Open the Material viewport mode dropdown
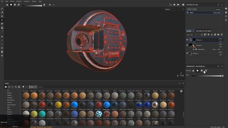 tap(174, 9)
